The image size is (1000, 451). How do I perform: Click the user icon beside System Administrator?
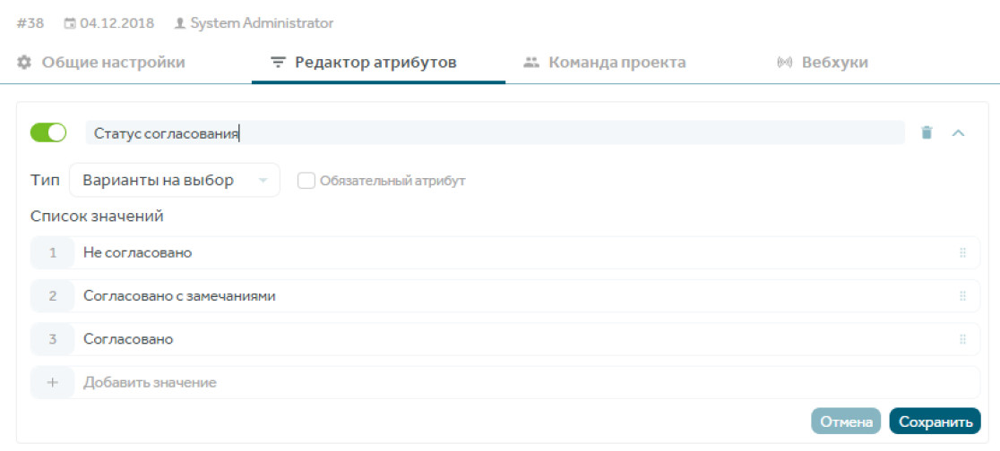click(x=180, y=23)
